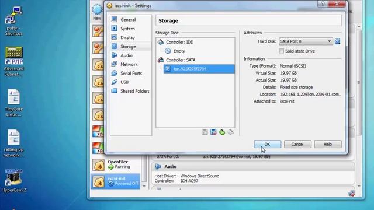Select the Storage settings category
The image size is (374, 210).
point(130,47)
